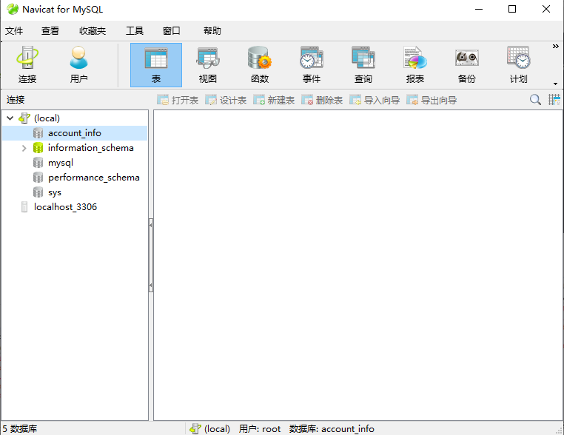Open the 文件 (File) menu
The height and width of the screenshot is (435, 564).
[x=14, y=31]
